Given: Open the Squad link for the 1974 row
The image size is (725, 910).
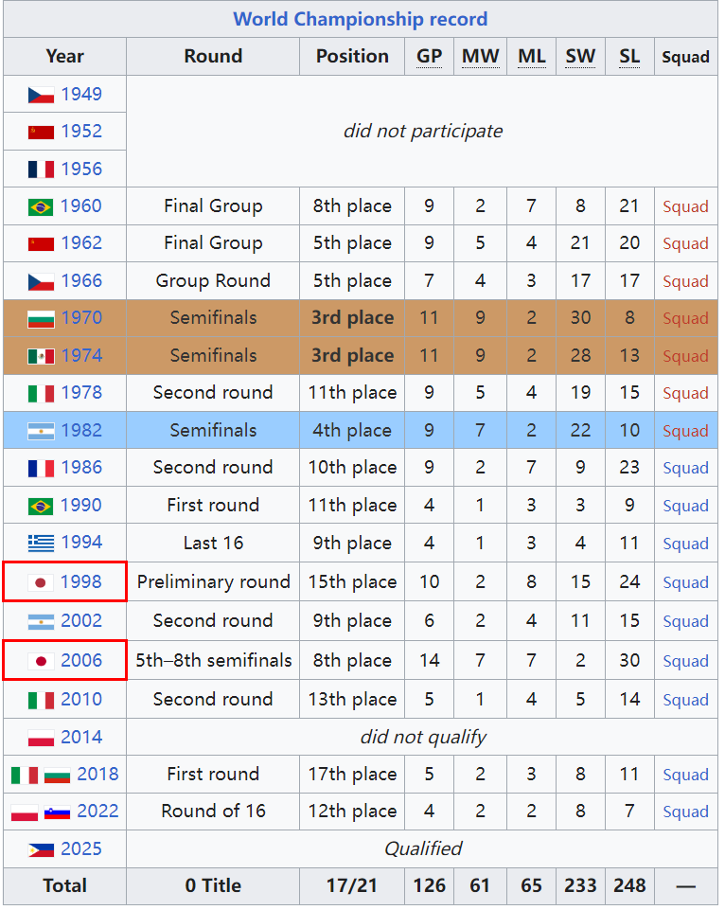Looking at the screenshot, I should click(x=685, y=356).
